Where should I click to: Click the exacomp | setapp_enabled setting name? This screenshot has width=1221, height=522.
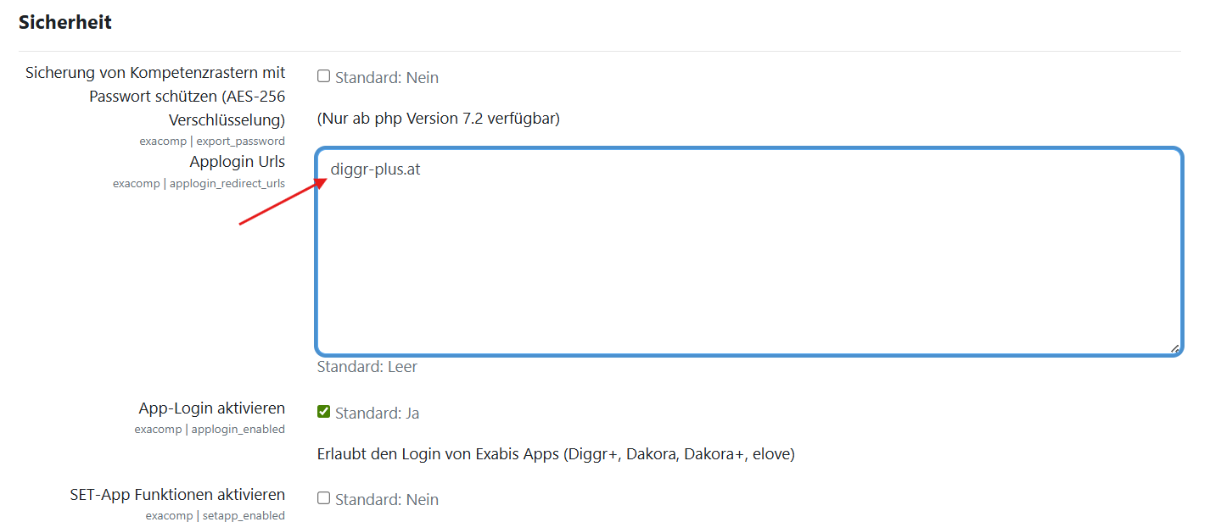(215, 515)
